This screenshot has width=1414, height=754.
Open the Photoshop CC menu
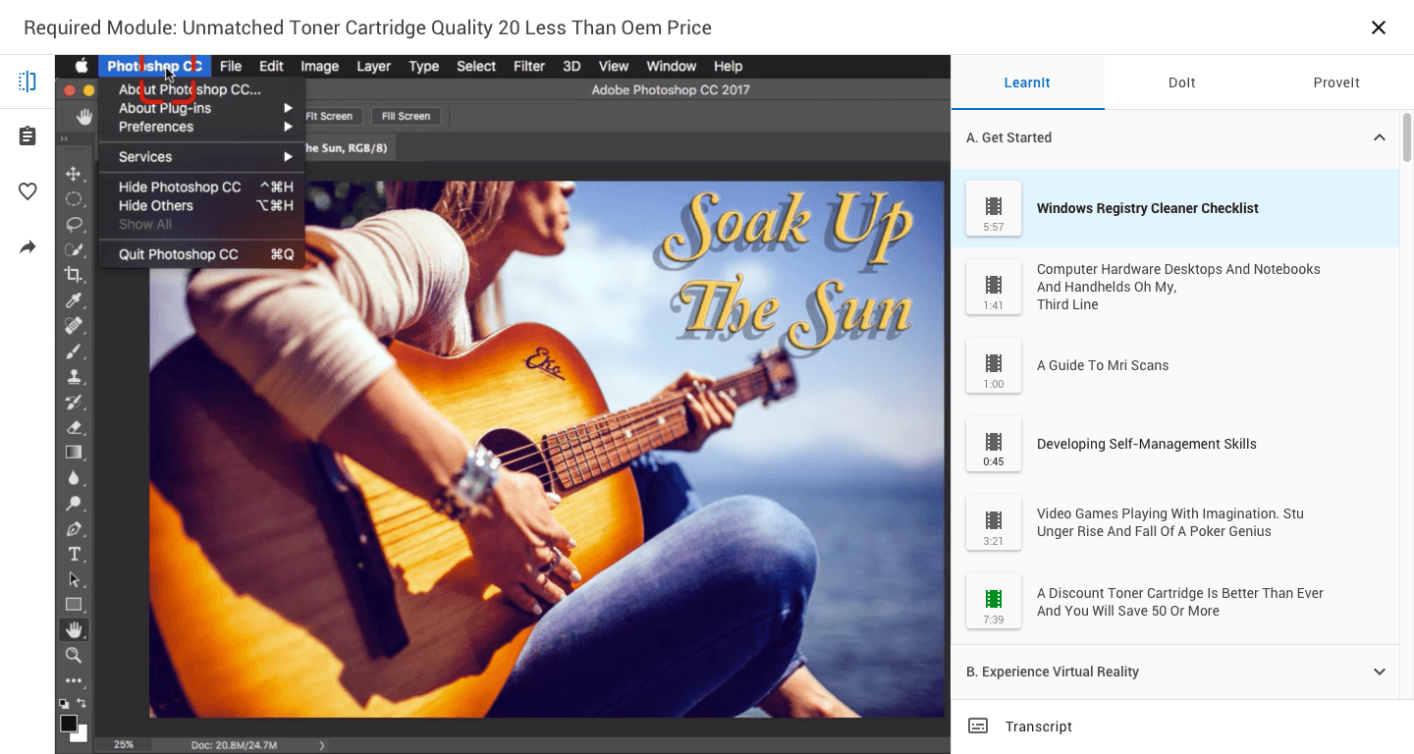click(155, 66)
